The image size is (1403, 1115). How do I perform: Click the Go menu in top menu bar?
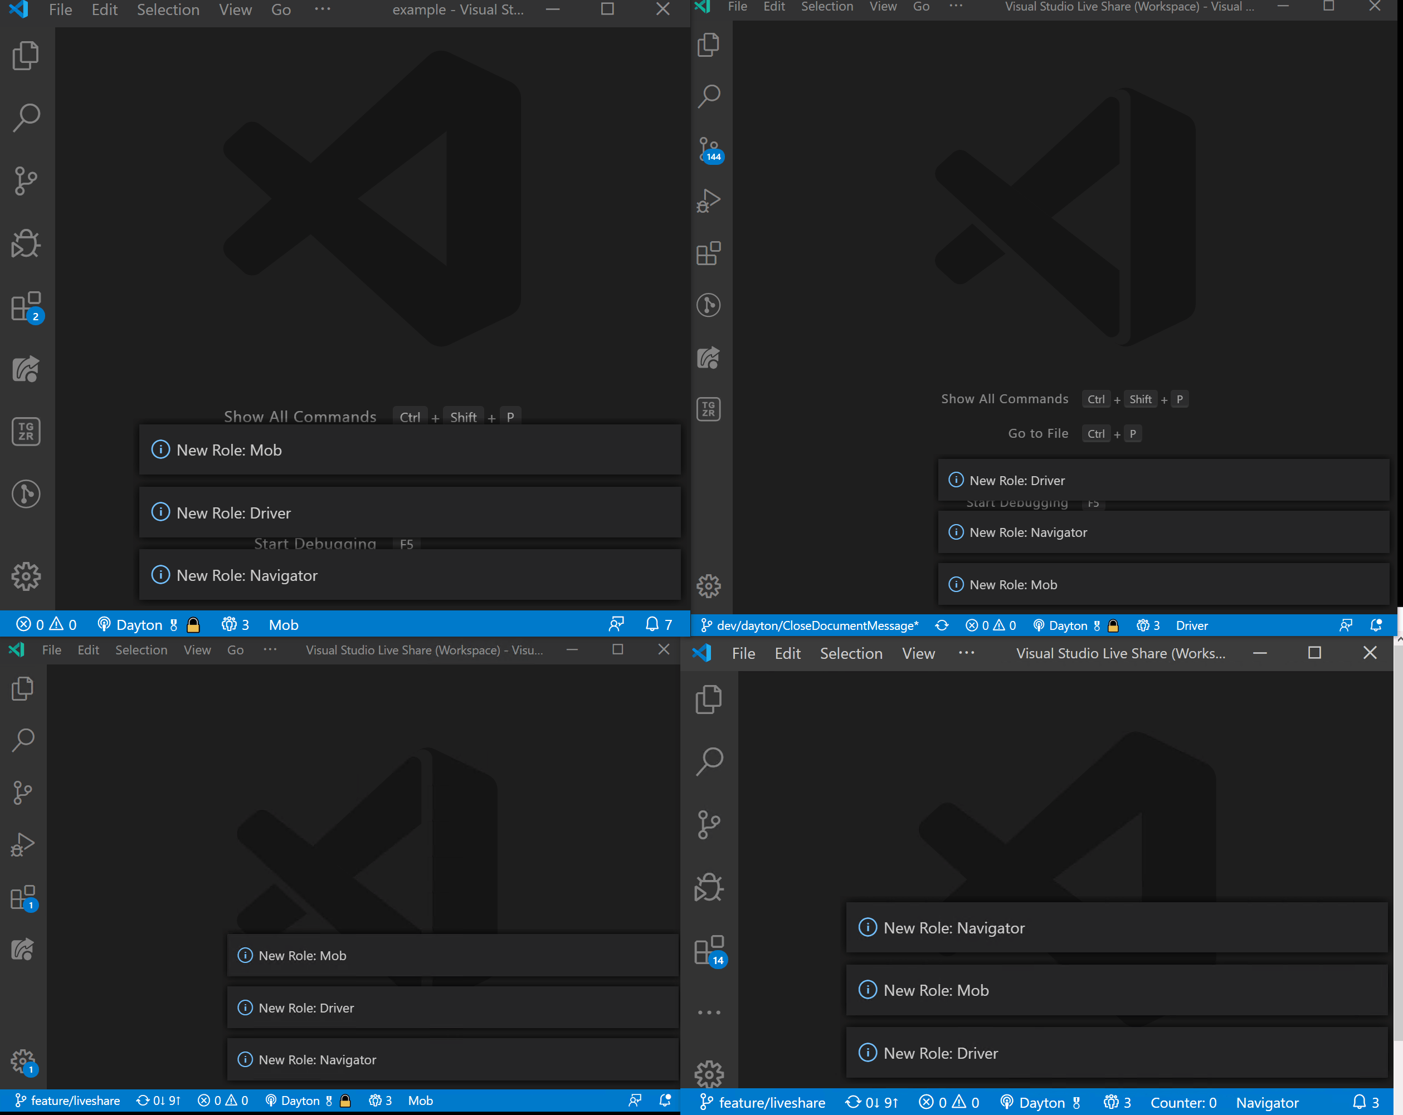(x=279, y=9)
